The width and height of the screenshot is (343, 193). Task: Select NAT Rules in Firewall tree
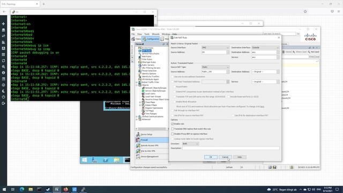point(146,51)
